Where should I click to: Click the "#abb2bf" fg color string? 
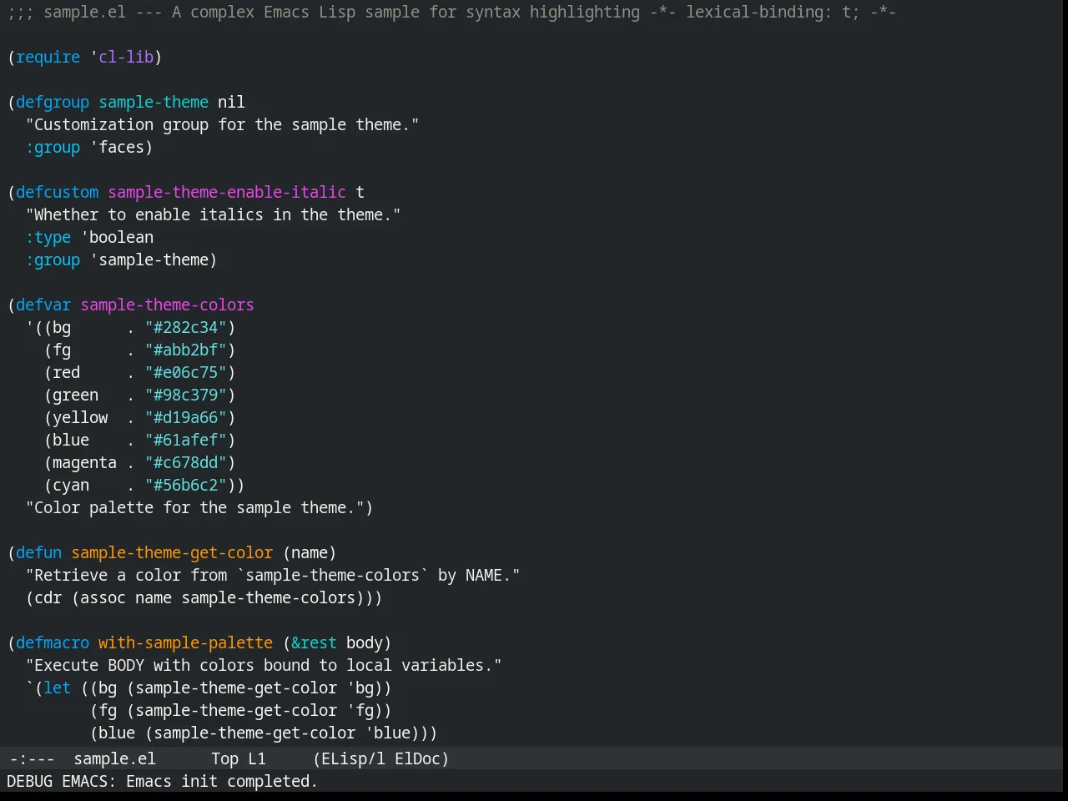(x=186, y=350)
